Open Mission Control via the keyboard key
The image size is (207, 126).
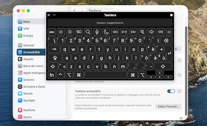[x=79, y=32]
